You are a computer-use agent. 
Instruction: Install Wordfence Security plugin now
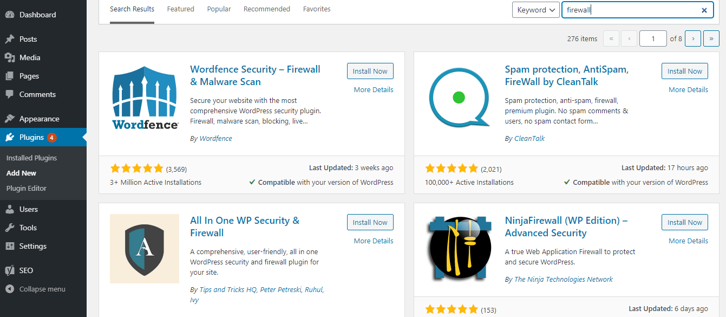click(370, 71)
